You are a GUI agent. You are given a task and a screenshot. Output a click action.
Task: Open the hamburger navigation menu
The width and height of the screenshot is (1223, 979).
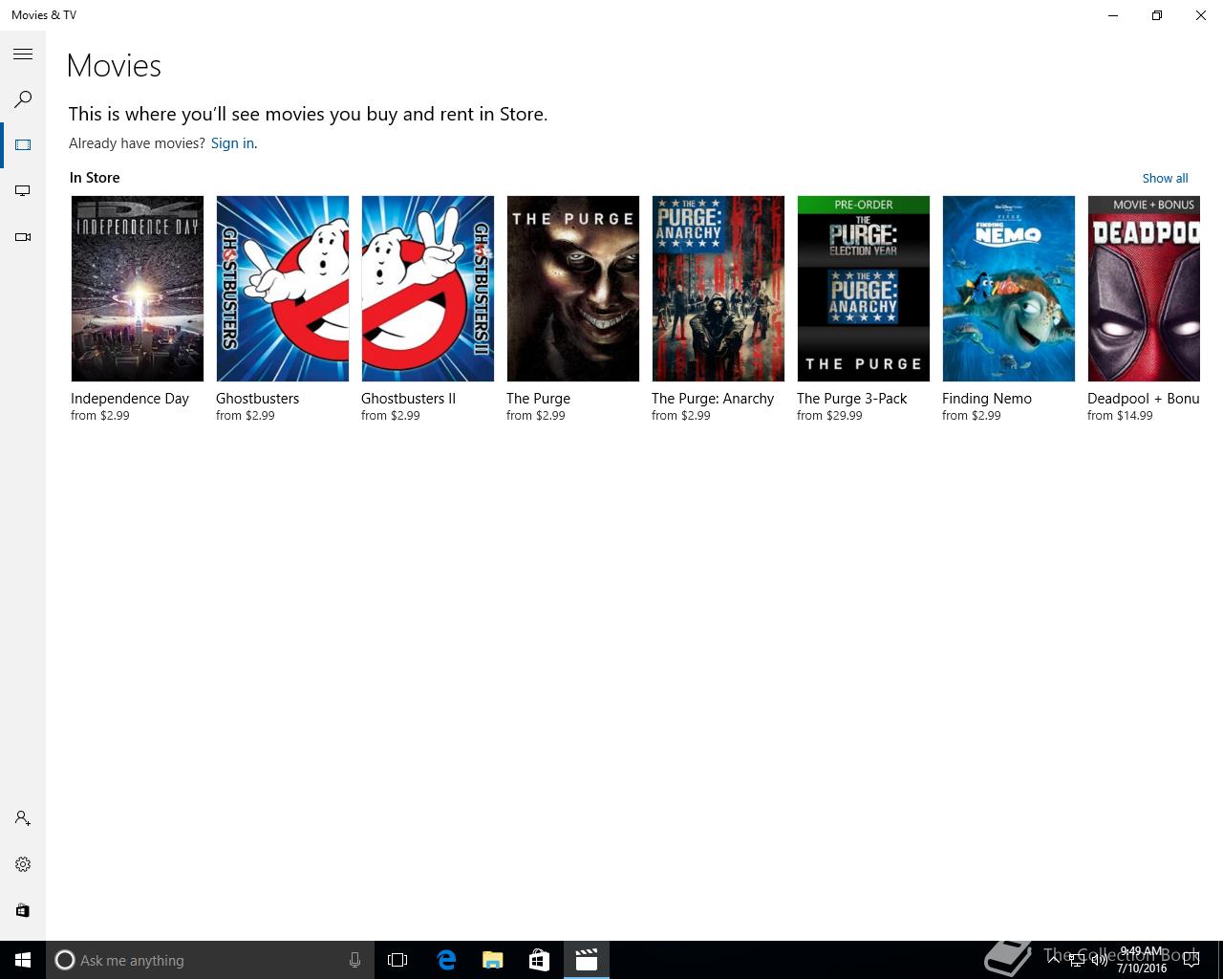pos(23,54)
